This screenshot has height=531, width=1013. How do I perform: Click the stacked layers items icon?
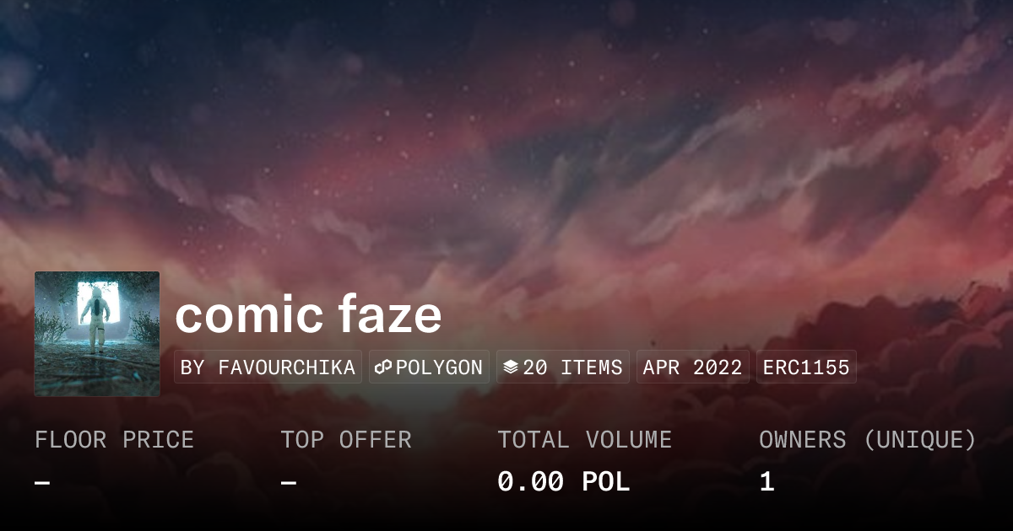(x=510, y=367)
